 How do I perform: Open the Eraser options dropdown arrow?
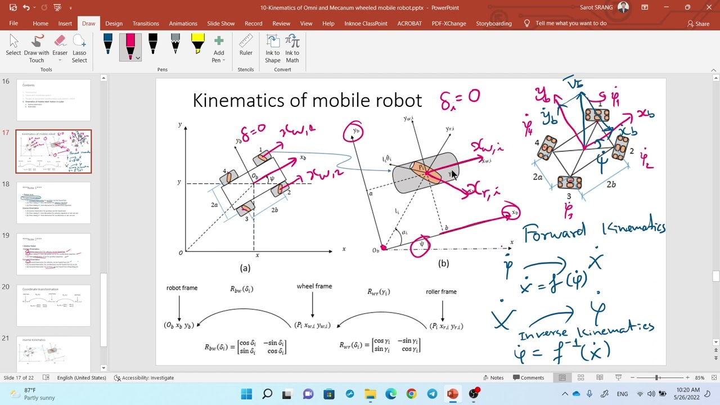pos(60,60)
